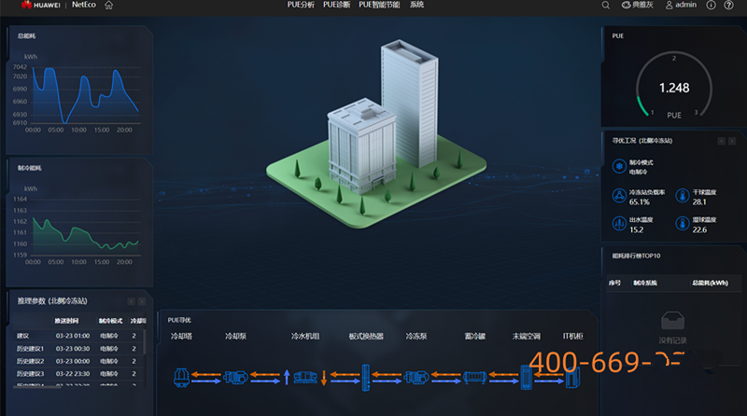Click the fan station load rate icon
Screen dimensions: 747x416
coord(619,196)
